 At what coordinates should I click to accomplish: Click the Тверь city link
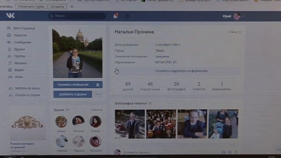tap(160, 50)
